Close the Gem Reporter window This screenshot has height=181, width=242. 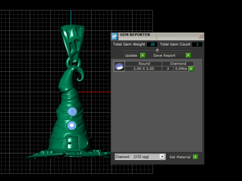(x=201, y=36)
